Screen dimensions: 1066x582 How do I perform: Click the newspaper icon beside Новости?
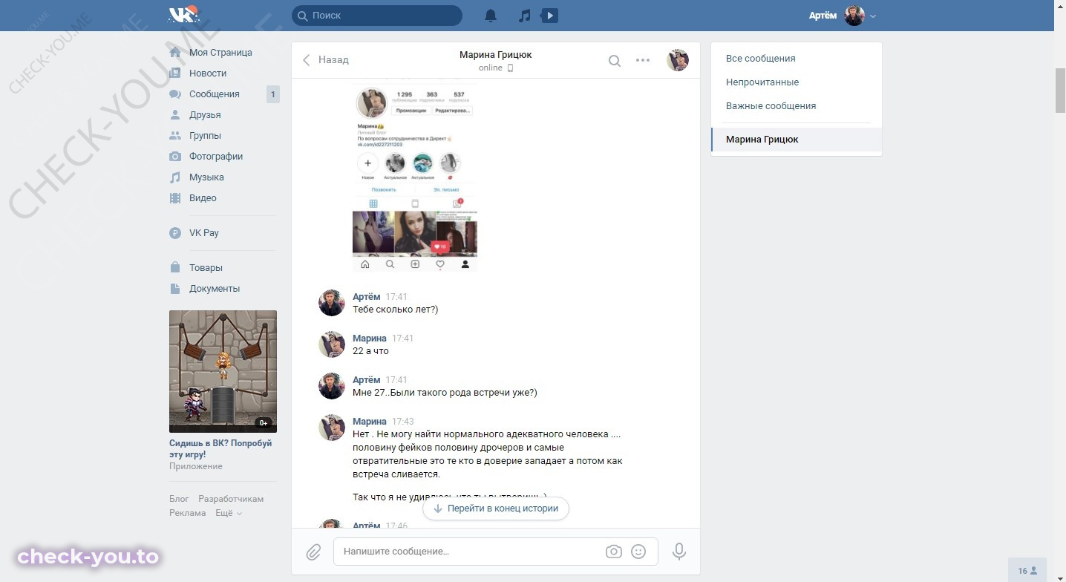pos(175,73)
